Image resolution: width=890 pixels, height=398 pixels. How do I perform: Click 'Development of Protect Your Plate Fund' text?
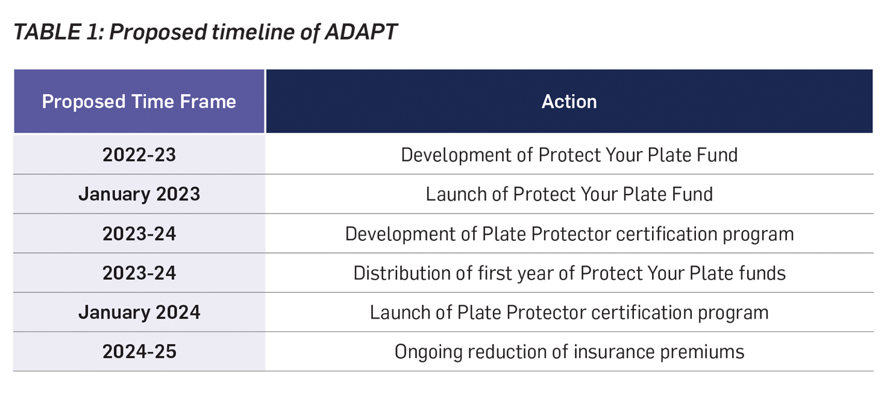[x=569, y=155]
